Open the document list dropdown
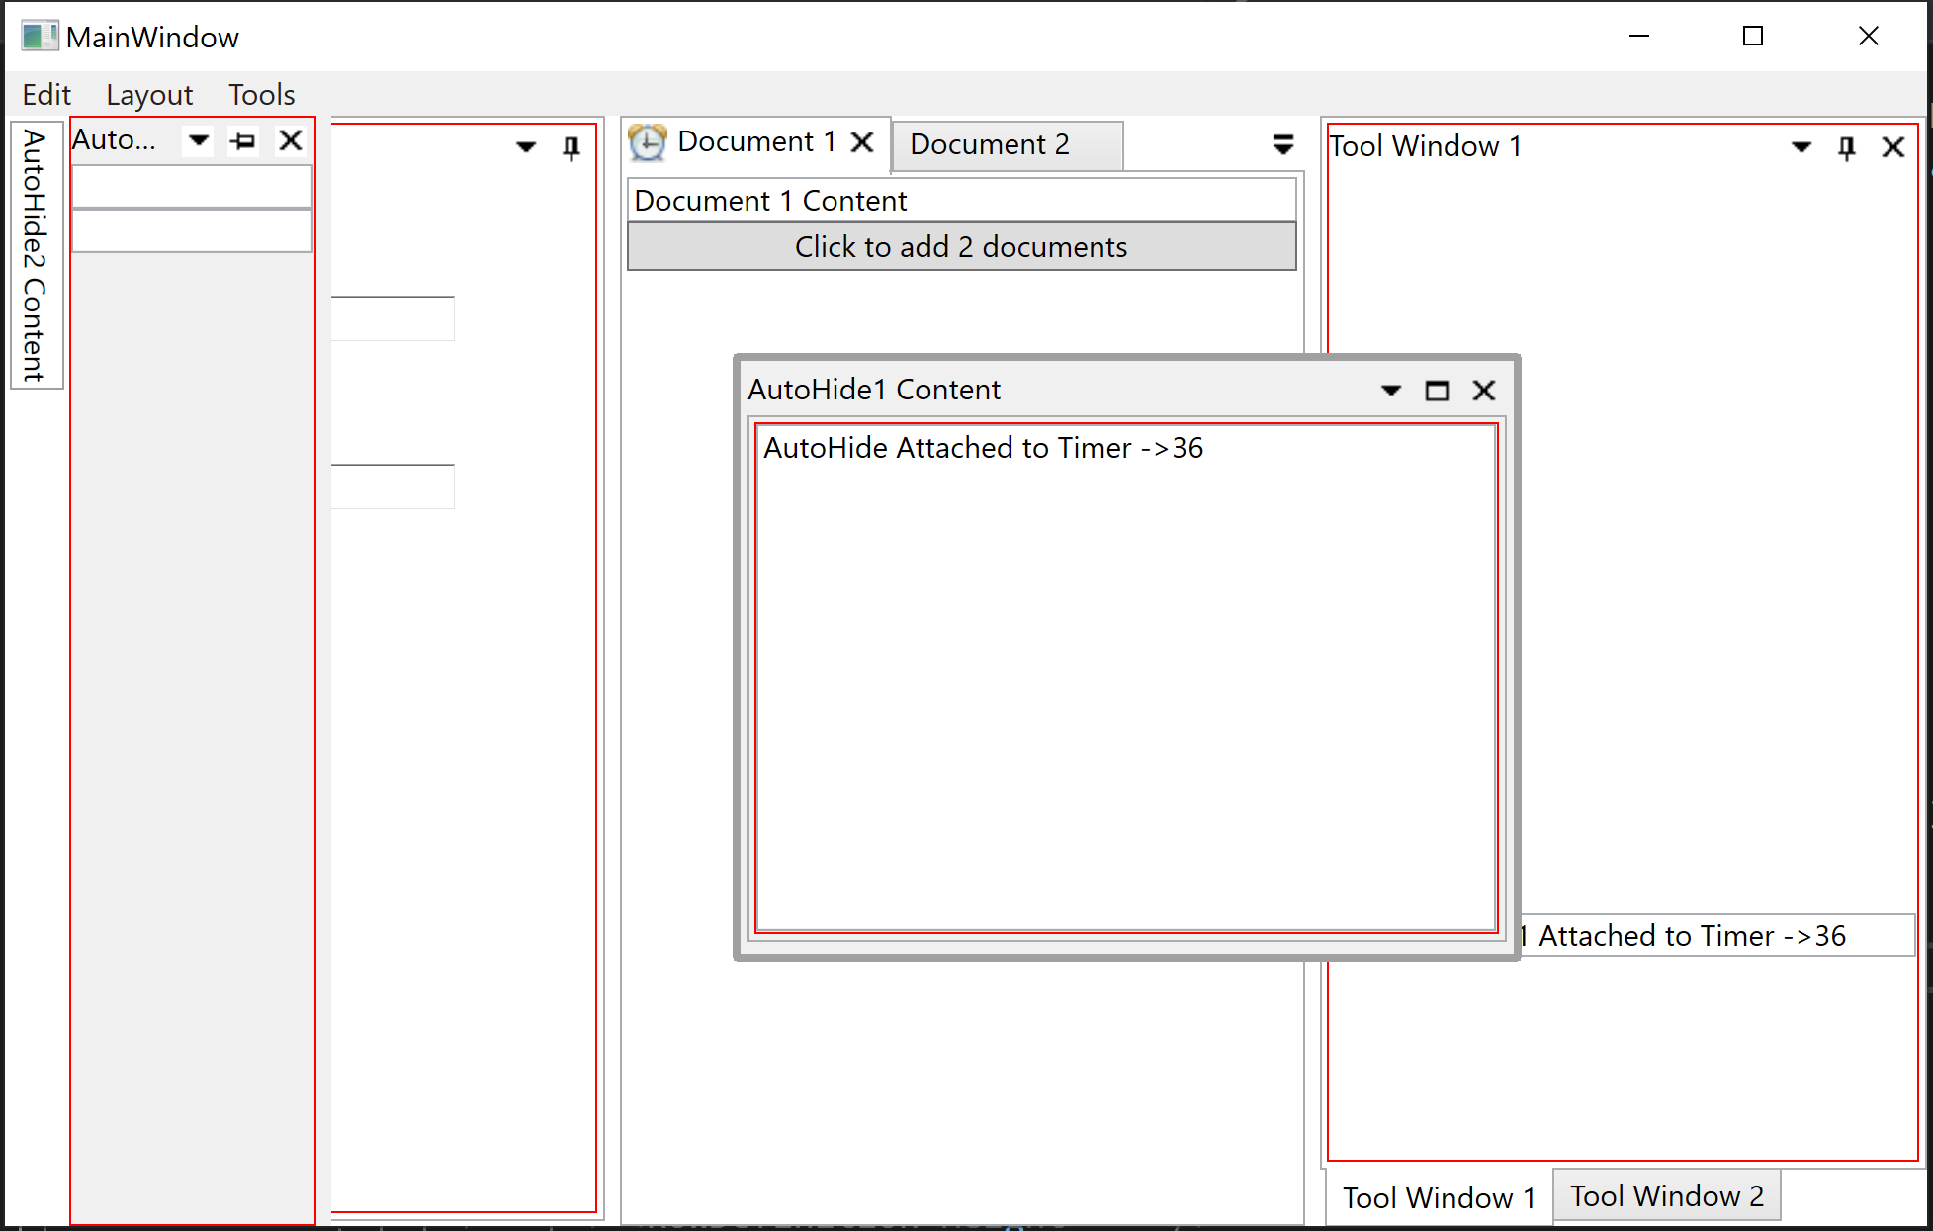1933x1231 pixels. [x=1282, y=145]
